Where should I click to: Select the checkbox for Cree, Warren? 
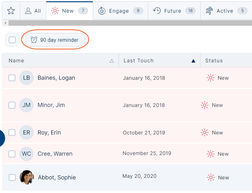12,154
